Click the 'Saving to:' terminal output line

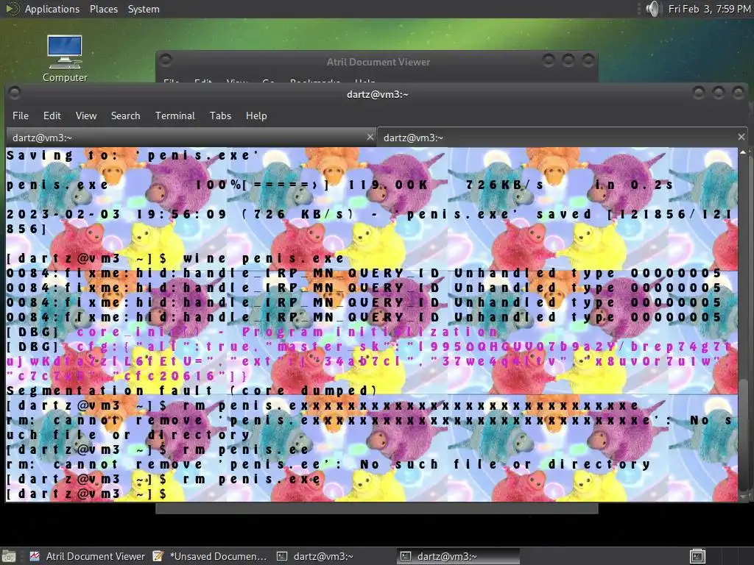click(x=133, y=156)
